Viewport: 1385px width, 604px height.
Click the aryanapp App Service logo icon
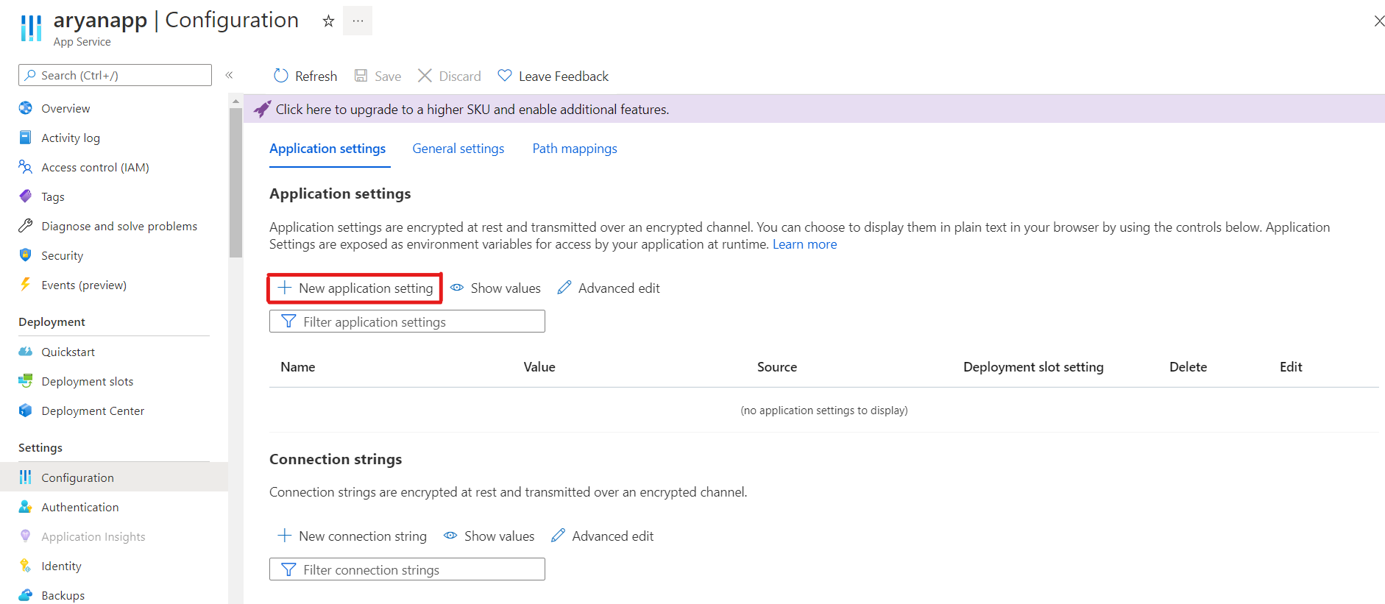31,28
